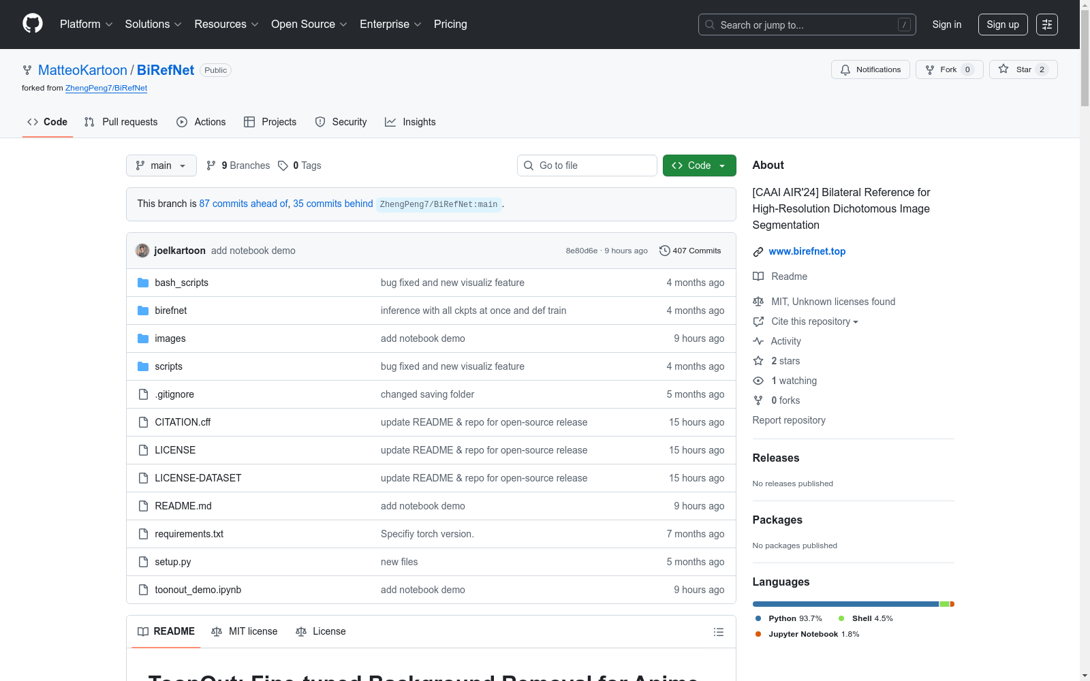Open the ZhengPeng7/BiRefNet fork source link
Image resolution: width=1090 pixels, height=681 pixels.
pos(106,88)
